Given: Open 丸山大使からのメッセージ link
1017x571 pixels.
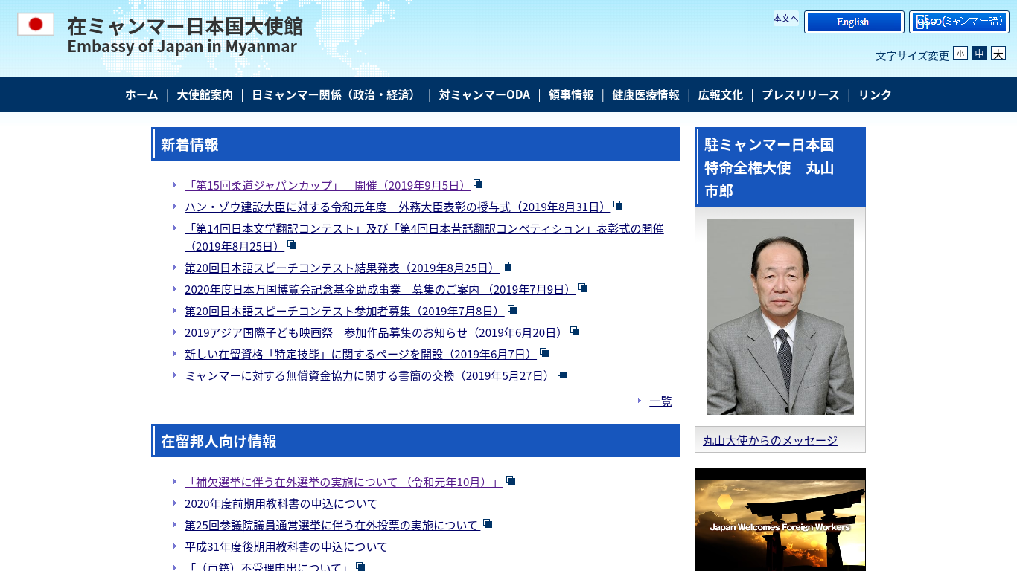Looking at the screenshot, I should [x=770, y=440].
